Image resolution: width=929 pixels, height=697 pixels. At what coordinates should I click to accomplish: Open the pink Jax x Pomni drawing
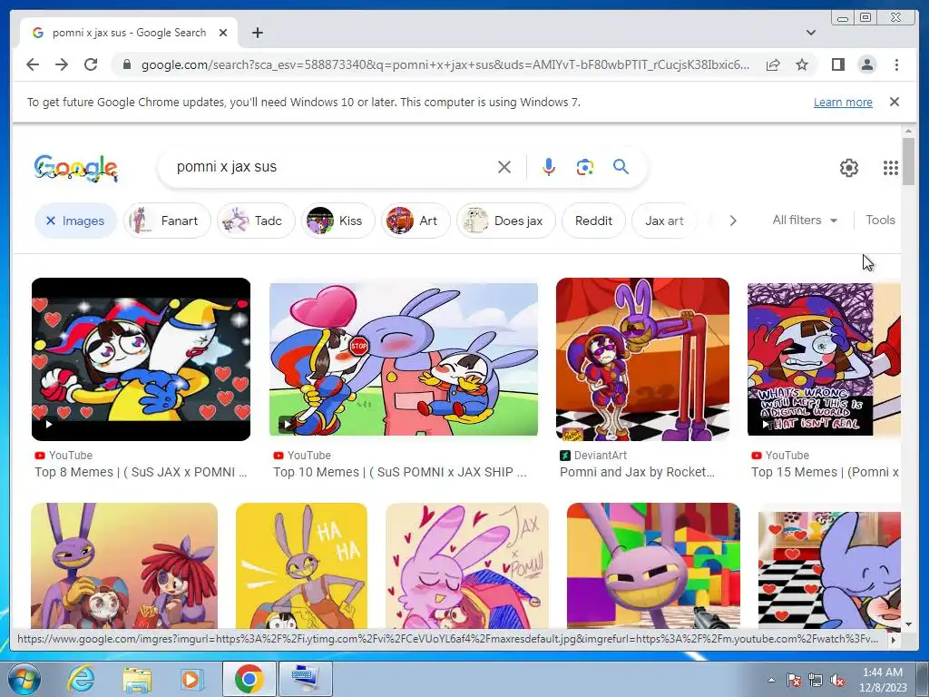coord(467,565)
